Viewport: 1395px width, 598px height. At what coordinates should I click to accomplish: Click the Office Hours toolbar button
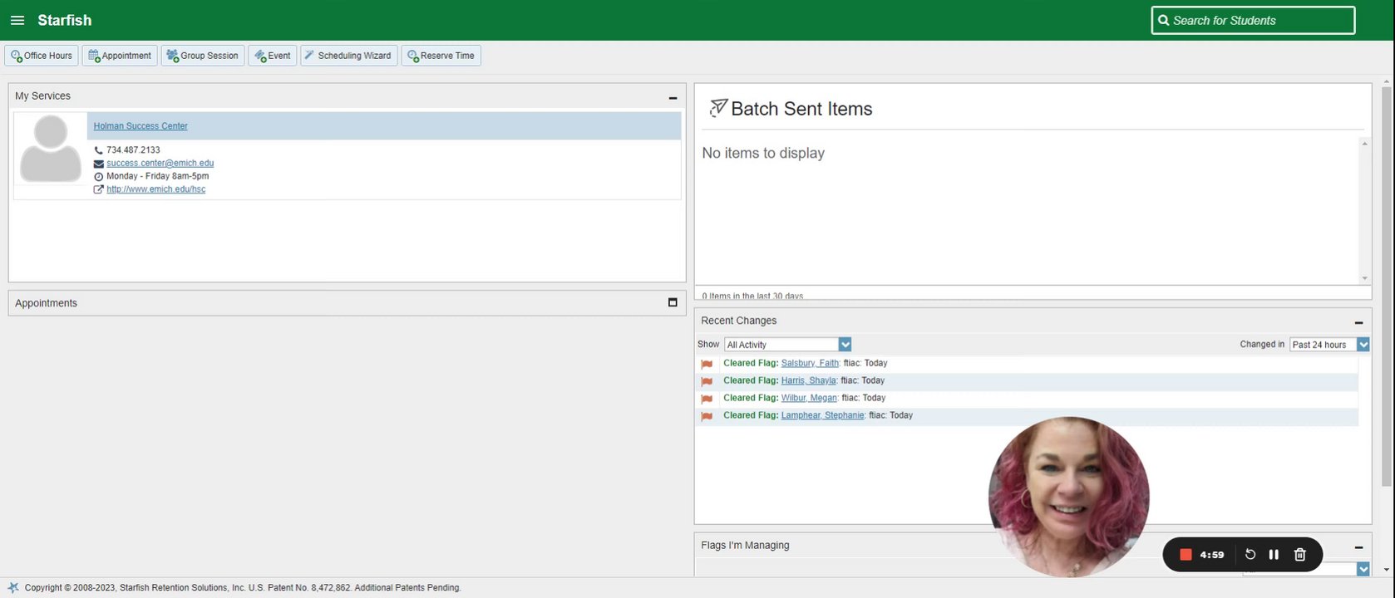coord(42,56)
